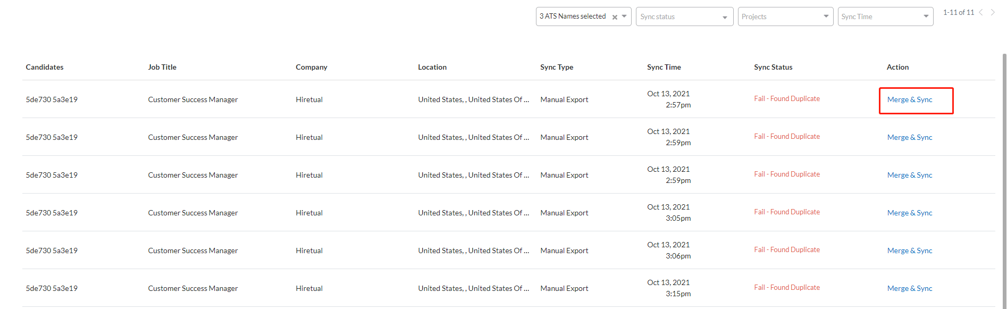Click the Candidates column header
The width and height of the screenshot is (1007, 309).
pyautogui.click(x=45, y=68)
